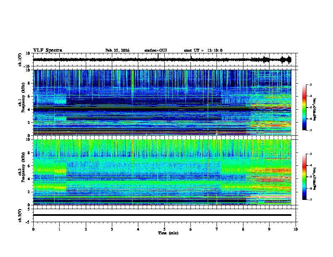Click the ch.2 spectrogram color scale bar
This screenshot has height=257, width=333.
pos(304,177)
